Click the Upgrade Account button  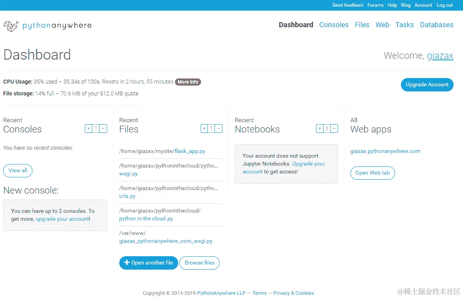tap(427, 85)
